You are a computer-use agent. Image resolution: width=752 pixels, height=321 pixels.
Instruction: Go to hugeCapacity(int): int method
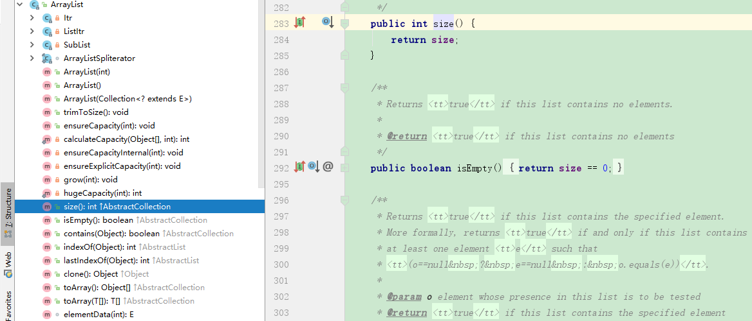(x=102, y=193)
